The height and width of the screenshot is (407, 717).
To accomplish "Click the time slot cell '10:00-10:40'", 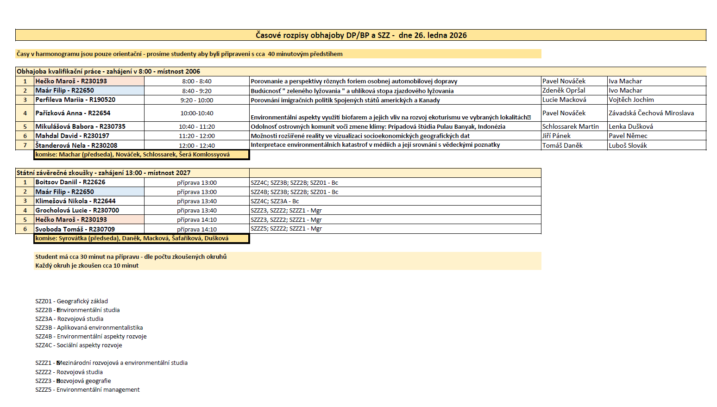I will coord(196,113).
